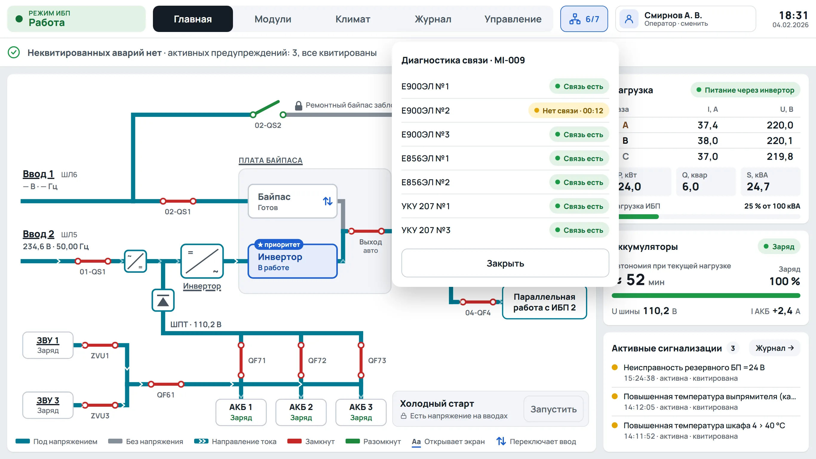Open the Инвертор diagram symbol
Screen dimensions: 816x459
tap(202, 261)
